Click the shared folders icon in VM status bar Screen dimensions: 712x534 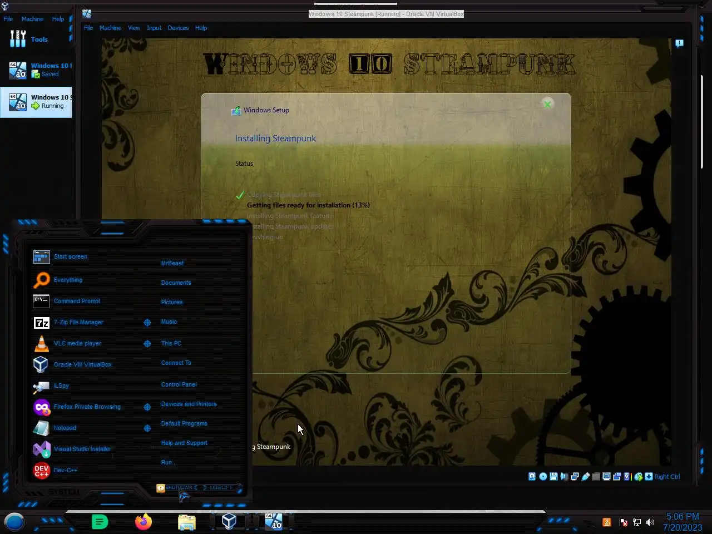596,476
